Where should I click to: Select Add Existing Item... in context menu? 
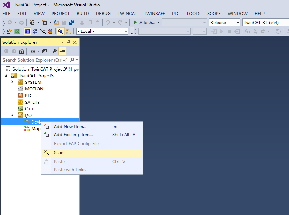(x=92, y=135)
